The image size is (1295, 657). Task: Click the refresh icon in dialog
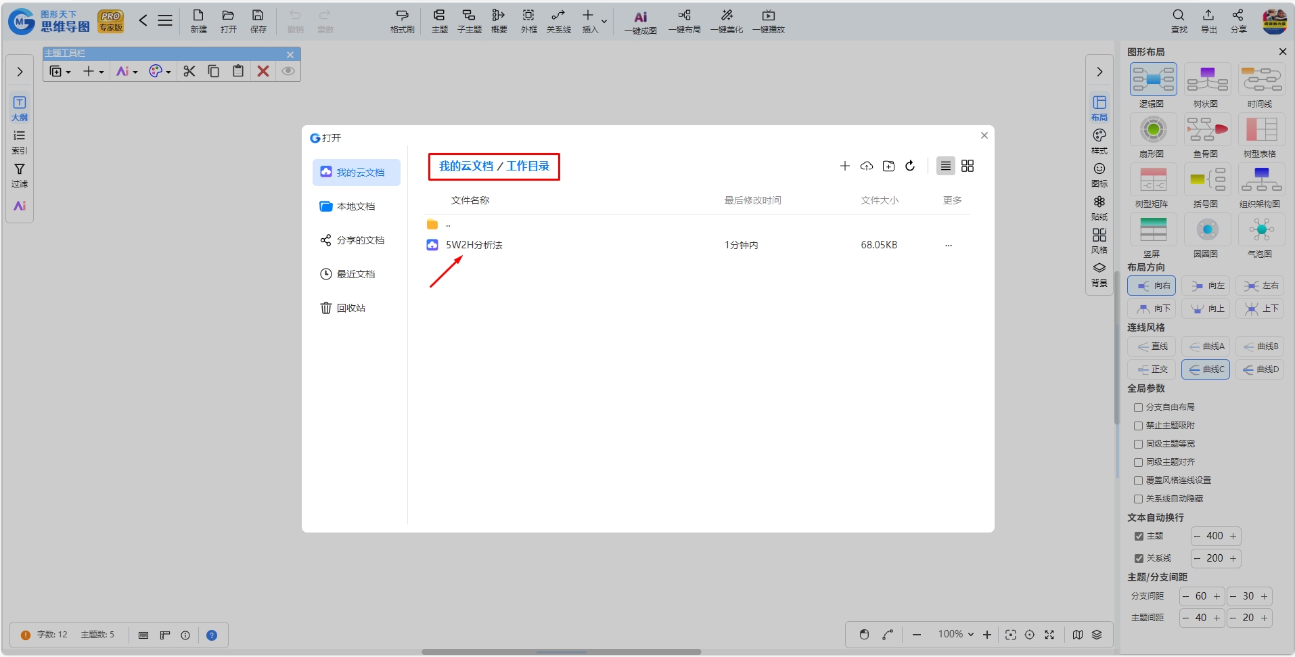(910, 166)
